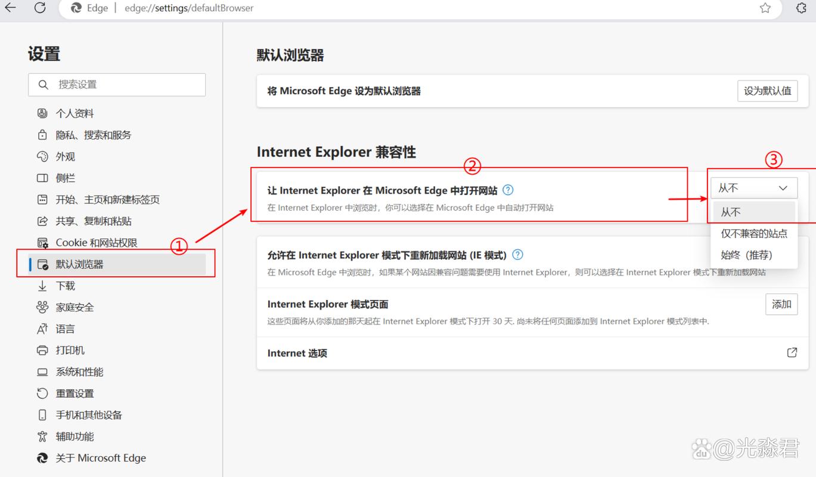Click the 默认浏览器 icon in the sidebar
This screenshot has height=477, width=816.
[x=42, y=264]
